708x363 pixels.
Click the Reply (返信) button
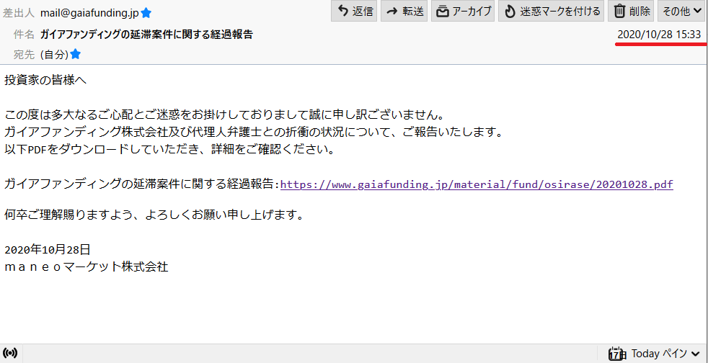(353, 12)
